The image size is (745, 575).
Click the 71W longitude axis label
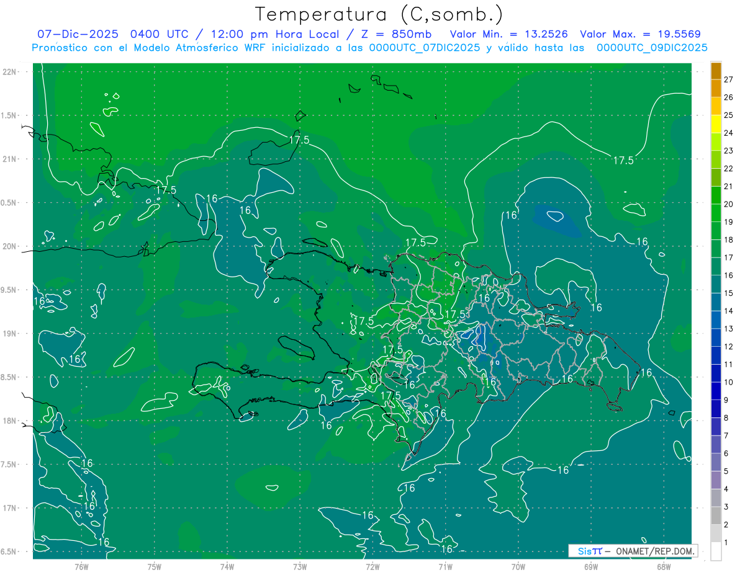(445, 566)
